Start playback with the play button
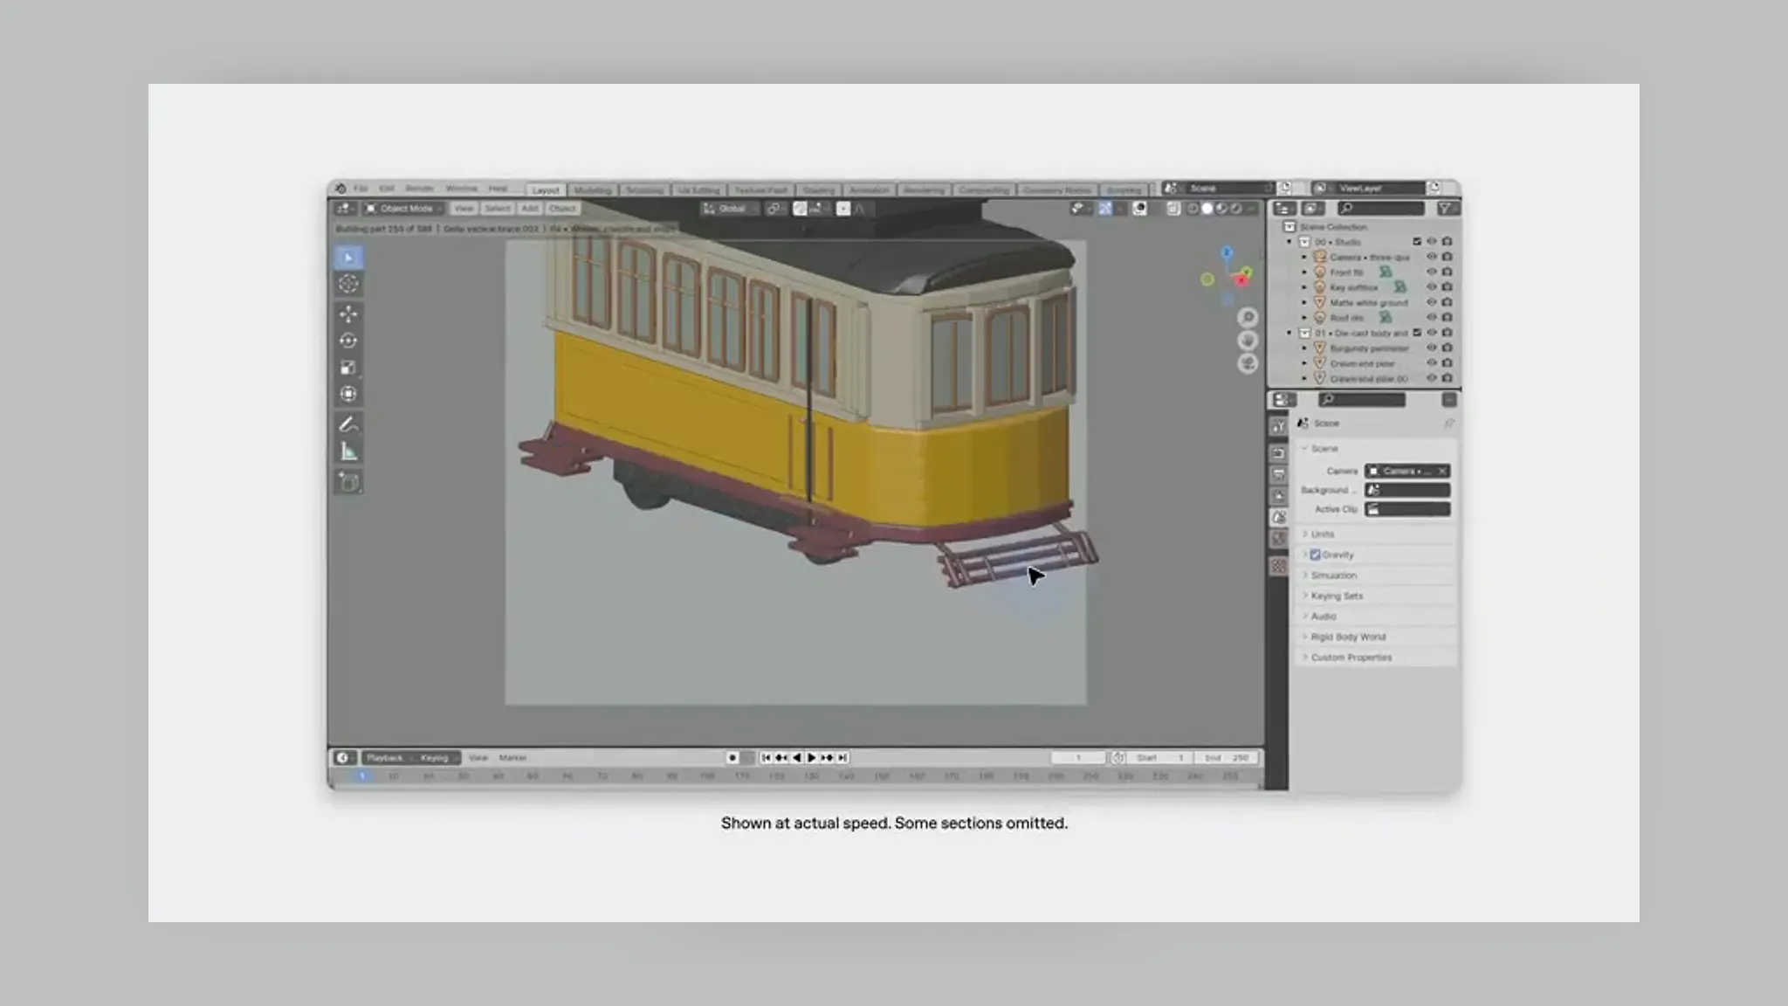 (x=812, y=758)
